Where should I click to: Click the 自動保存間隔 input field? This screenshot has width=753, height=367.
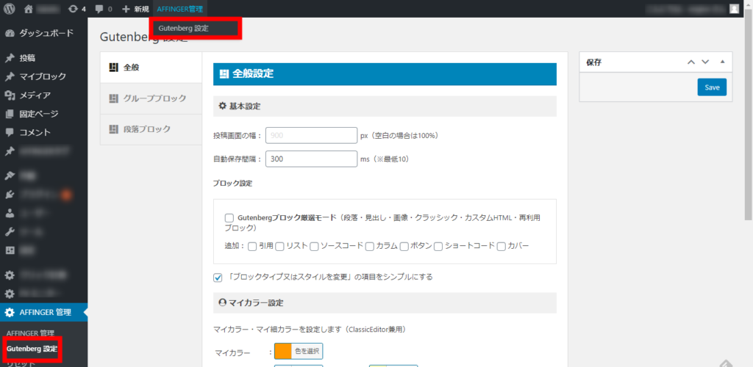coord(311,159)
